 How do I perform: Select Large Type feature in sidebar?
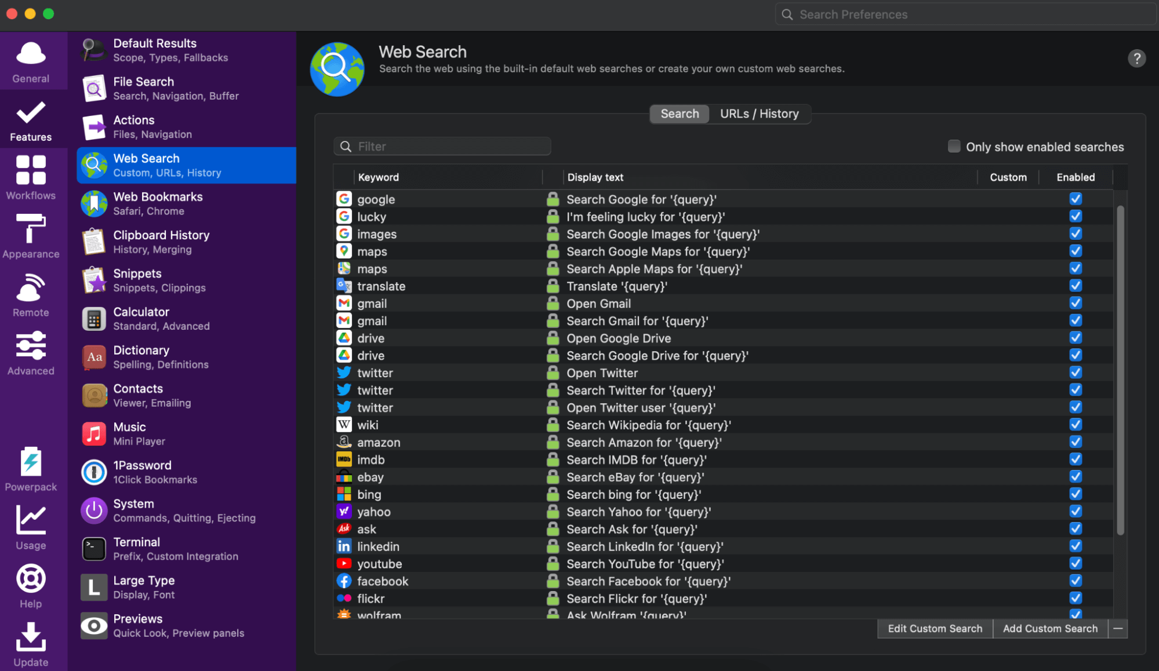[x=186, y=587]
